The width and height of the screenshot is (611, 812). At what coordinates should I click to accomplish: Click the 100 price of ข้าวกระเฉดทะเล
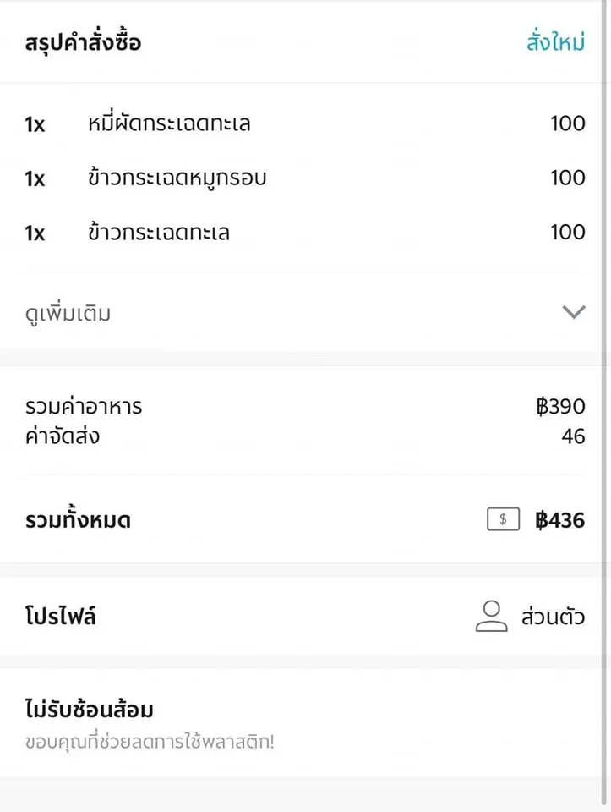(567, 233)
